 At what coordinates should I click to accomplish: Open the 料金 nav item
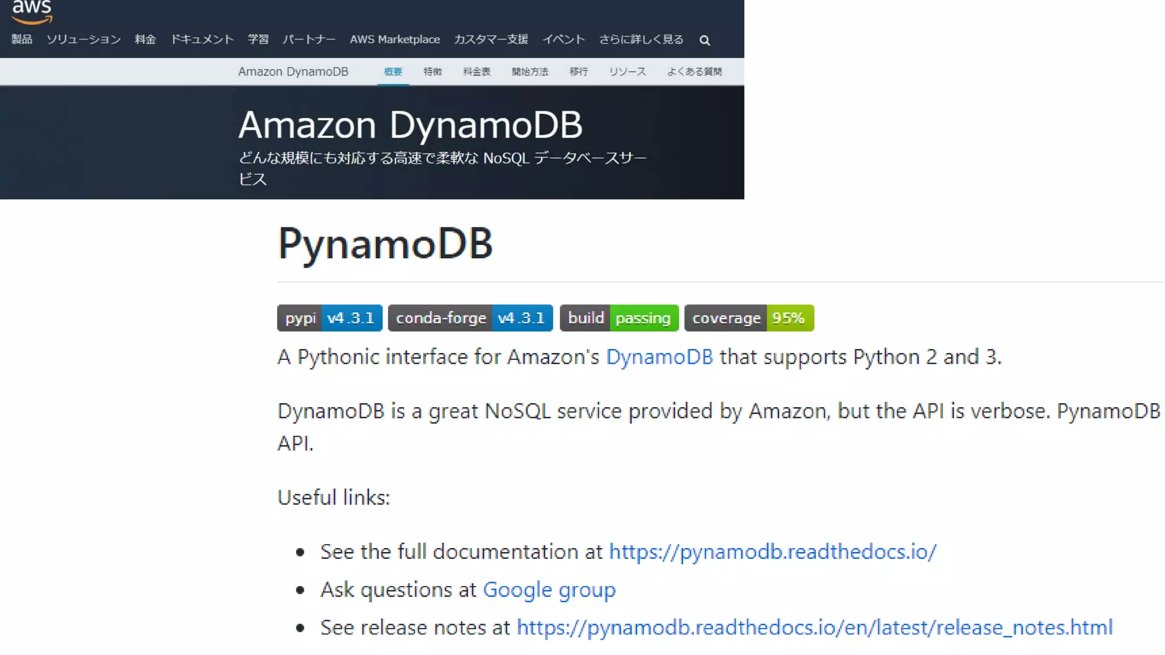click(145, 39)
